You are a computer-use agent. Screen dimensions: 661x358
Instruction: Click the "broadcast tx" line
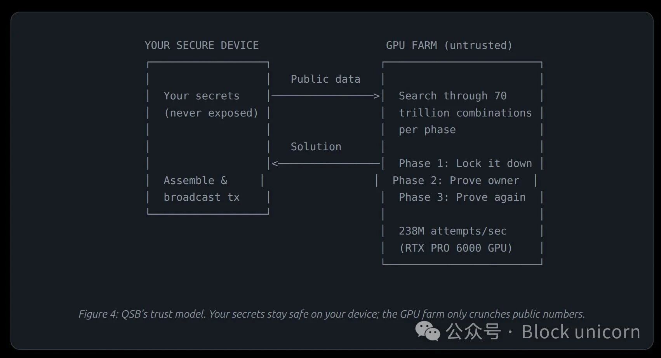[201, 197]
